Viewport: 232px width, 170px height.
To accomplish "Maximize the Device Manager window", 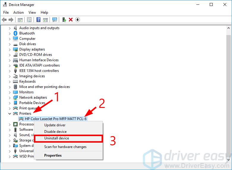I will (211, 4).
